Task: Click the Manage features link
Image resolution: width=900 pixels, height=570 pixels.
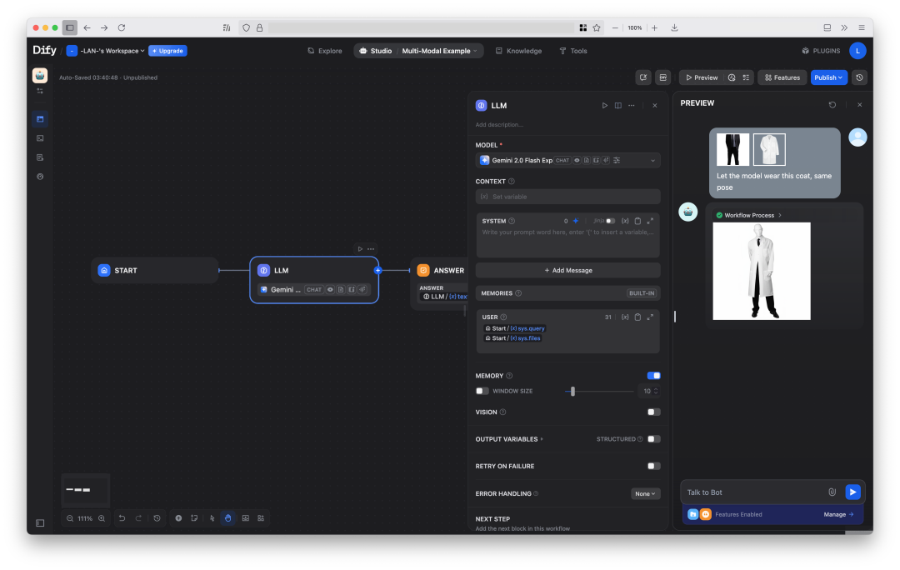Action: click(838, 515)
